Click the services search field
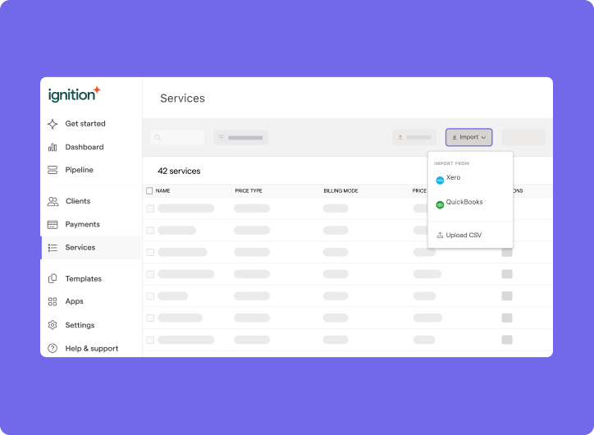Screen dimensions: 594x435 177,138
